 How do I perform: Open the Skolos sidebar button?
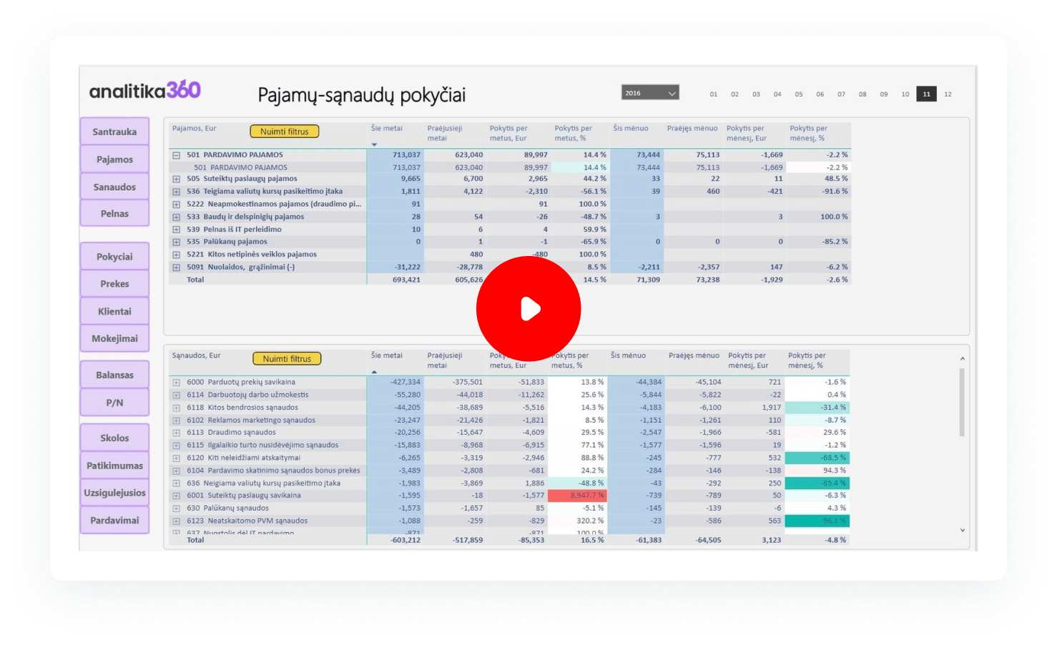[x=114, y=438]
